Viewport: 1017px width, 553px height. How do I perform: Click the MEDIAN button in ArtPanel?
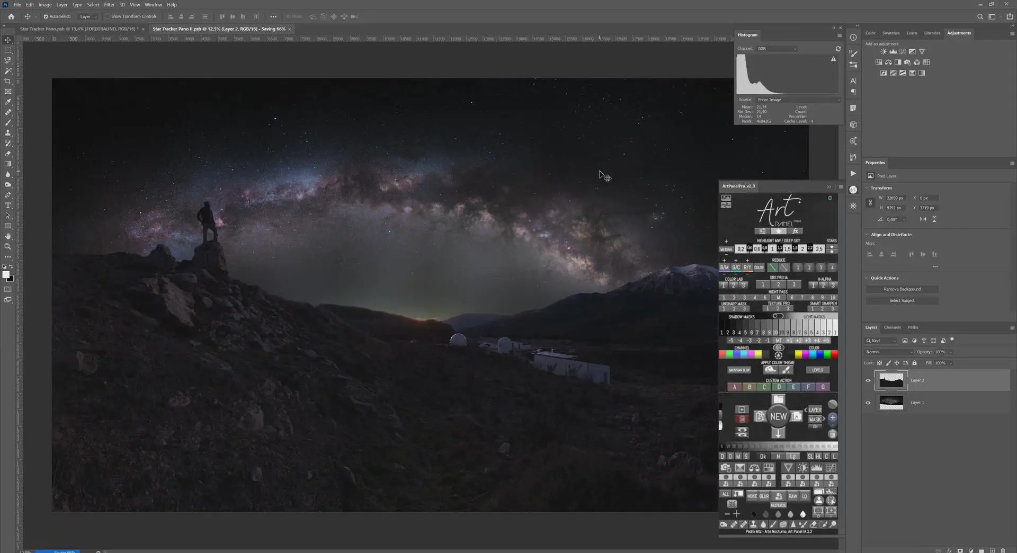[726, 249]
